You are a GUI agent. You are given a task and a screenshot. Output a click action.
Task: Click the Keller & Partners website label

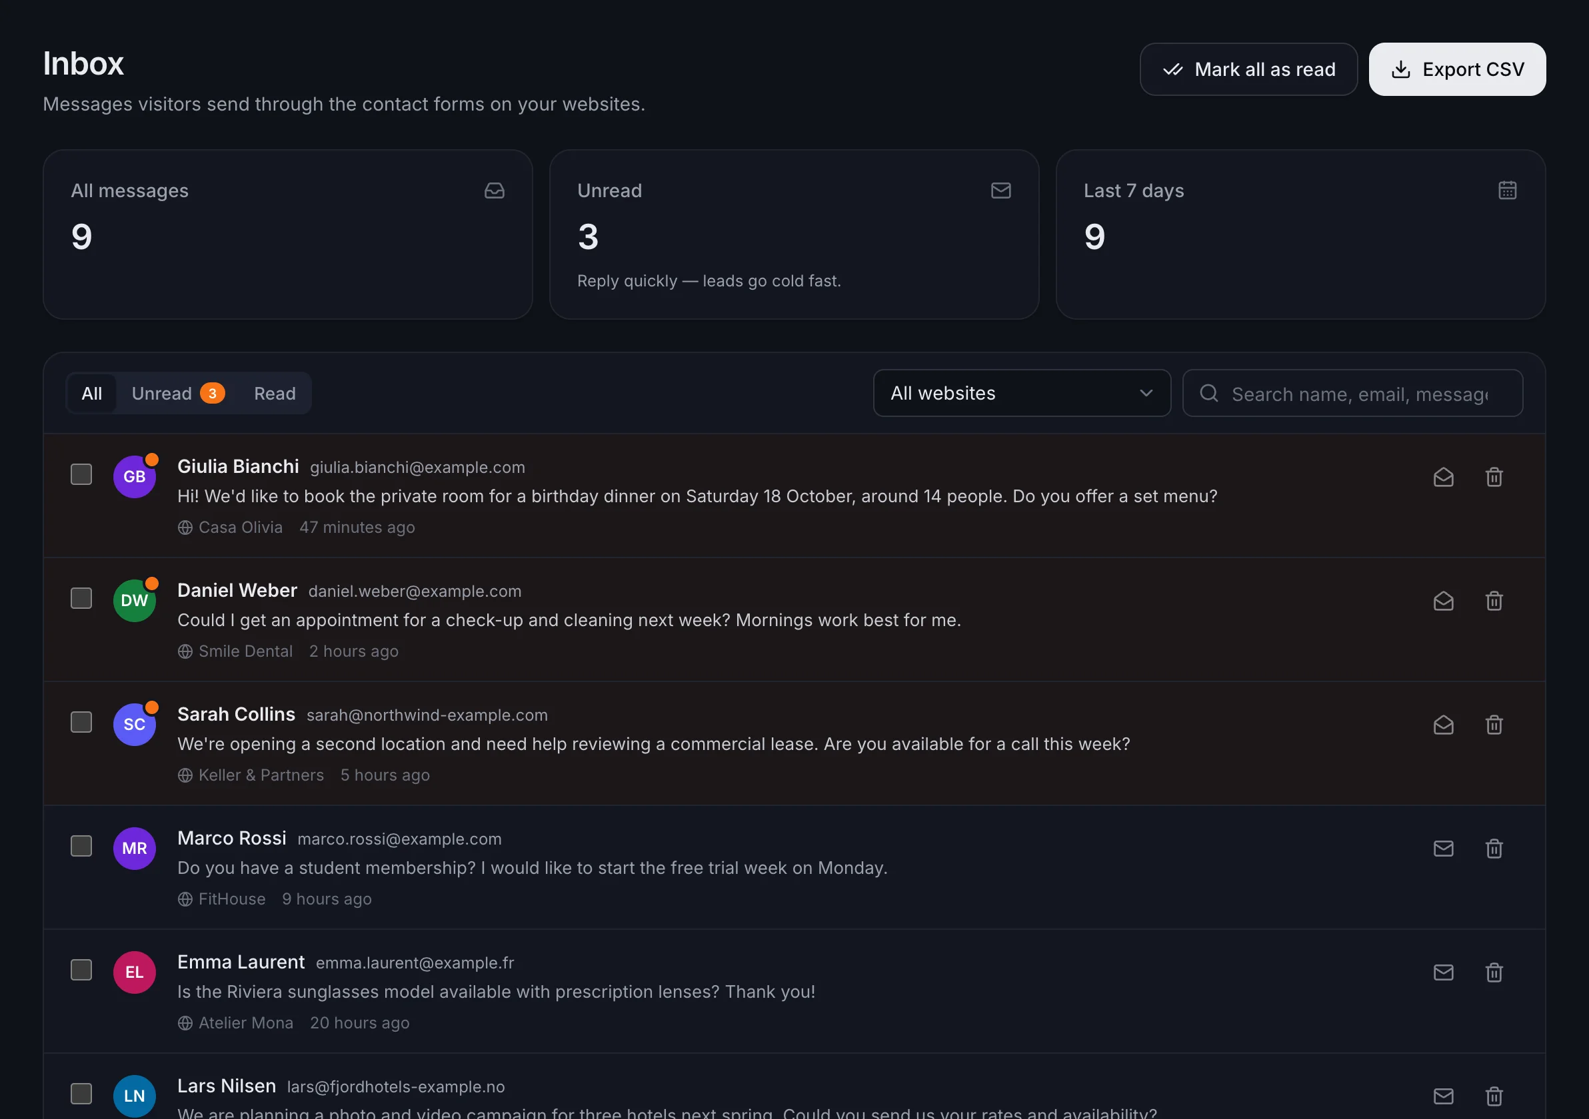coord(261,775)
